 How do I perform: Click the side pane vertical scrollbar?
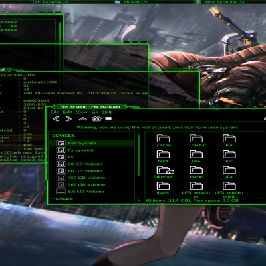(x=139, y=154)
